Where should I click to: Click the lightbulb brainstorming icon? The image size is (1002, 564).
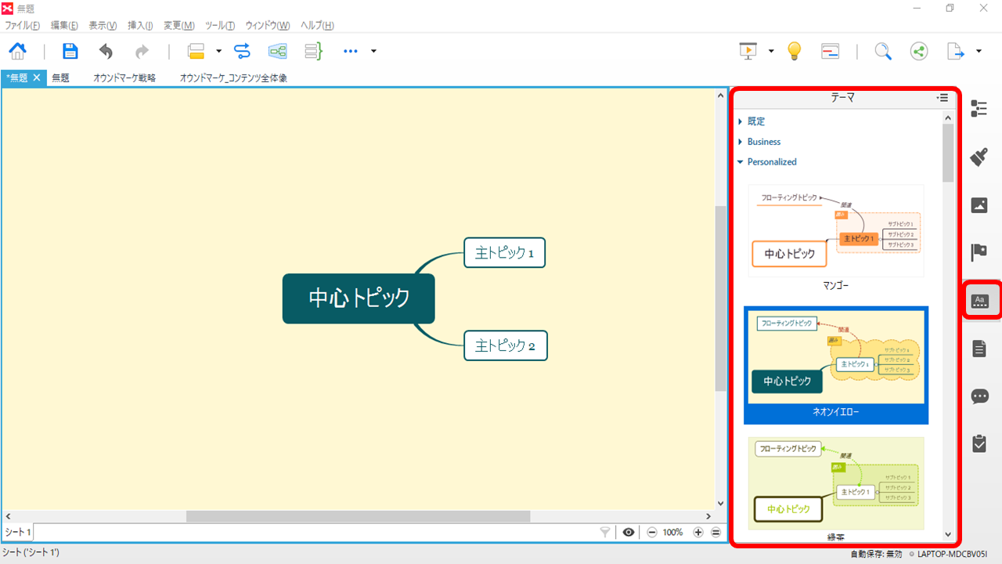tap(794, 52)
